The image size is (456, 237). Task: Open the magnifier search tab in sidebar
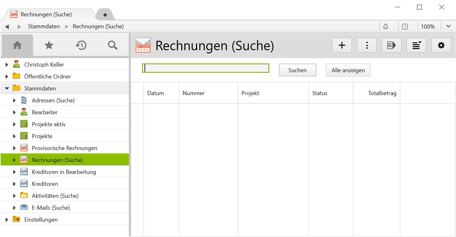pyautogui.click(x=113, y=46)
